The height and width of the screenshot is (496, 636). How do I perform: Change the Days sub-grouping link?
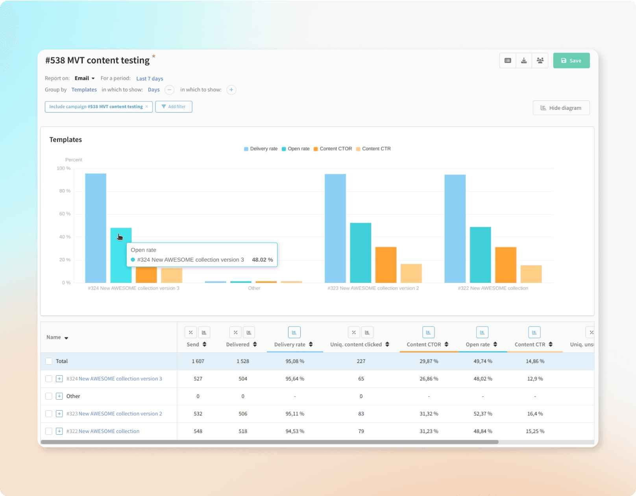(153, 90)
